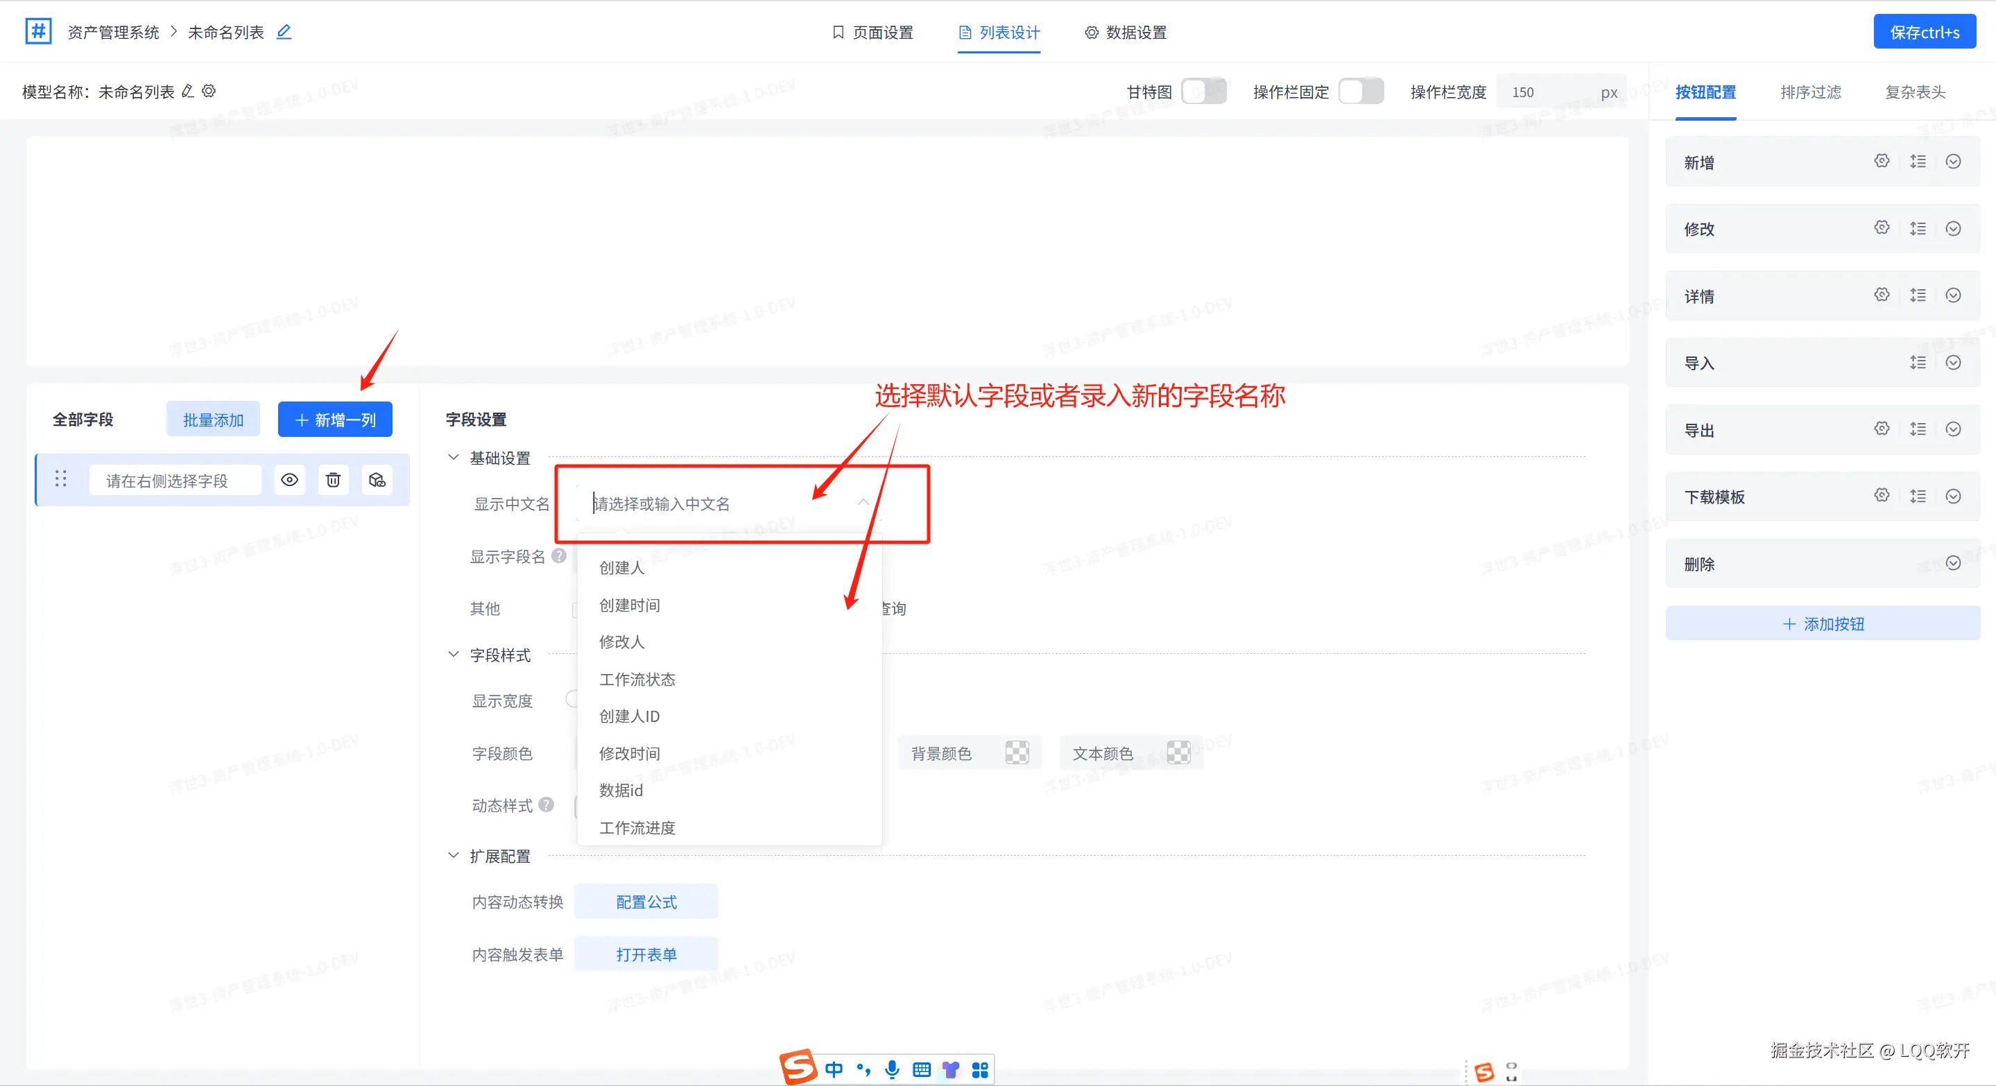
Task: Open the gear settings icon beside the model name
Action: (209, 92)
